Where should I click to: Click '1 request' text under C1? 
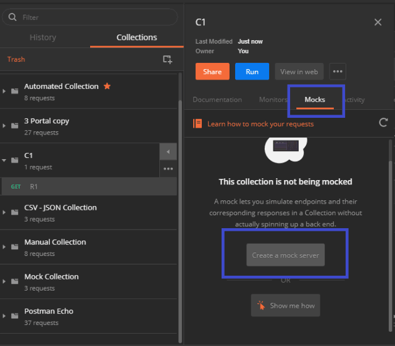tap(38, 167)
